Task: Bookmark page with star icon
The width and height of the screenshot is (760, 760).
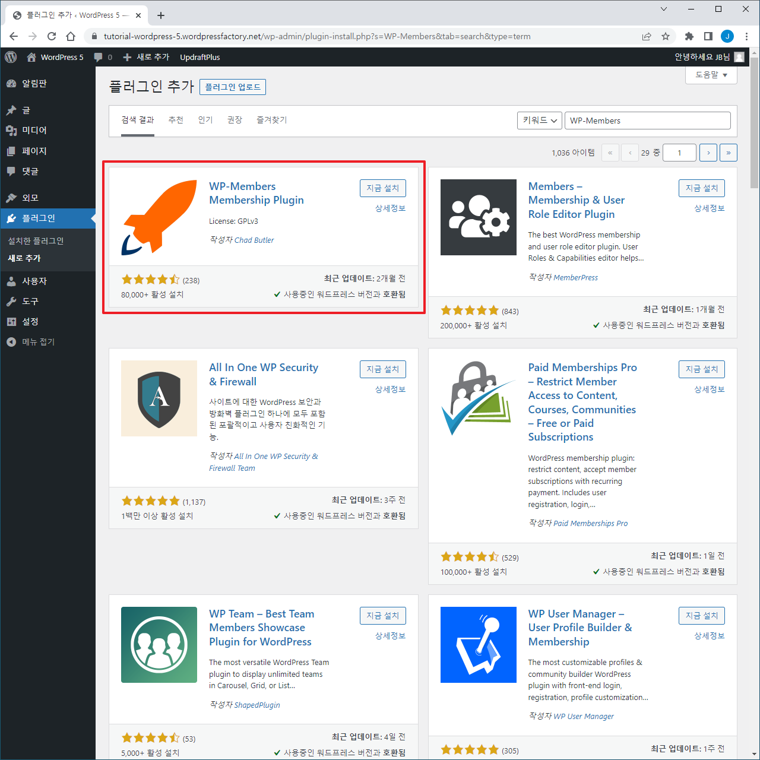Action: [666, 36]
